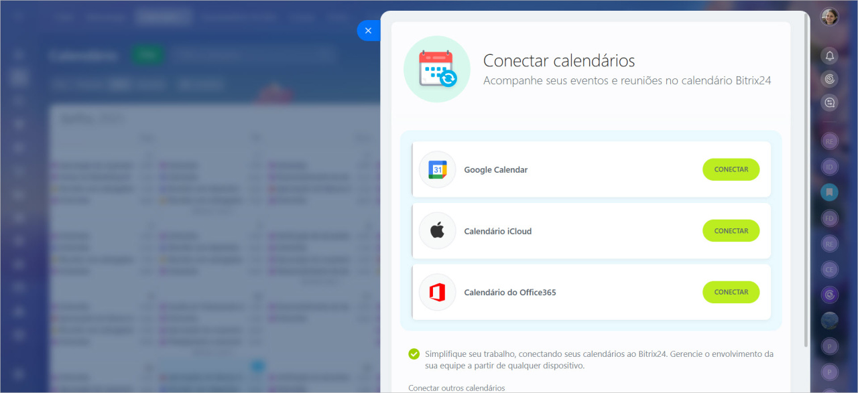Connect Google Calendar with CONECTAR button
Image resolution: width=858 pixels, height=393 pixels.
pos(731,169)
